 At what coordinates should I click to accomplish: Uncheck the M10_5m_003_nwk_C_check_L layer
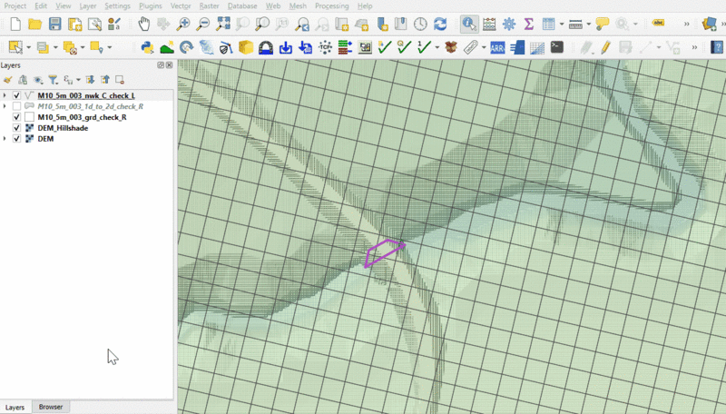pyautogui.click(x=17, y=95)
